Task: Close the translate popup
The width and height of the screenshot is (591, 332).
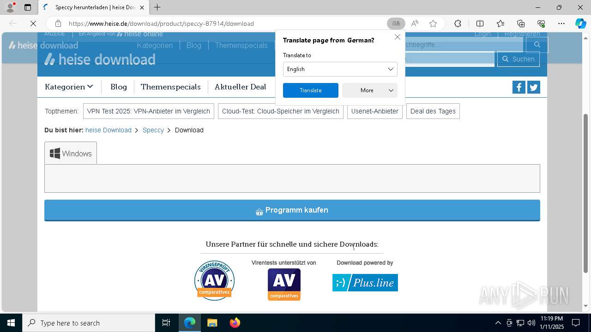Action: [398, 37]
